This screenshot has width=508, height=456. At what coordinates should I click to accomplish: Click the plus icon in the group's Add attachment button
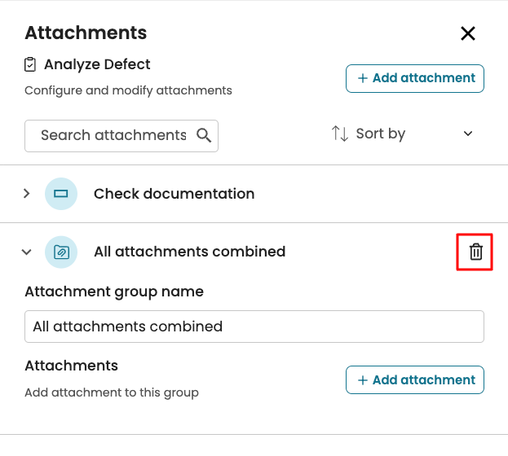pos(363,380)
